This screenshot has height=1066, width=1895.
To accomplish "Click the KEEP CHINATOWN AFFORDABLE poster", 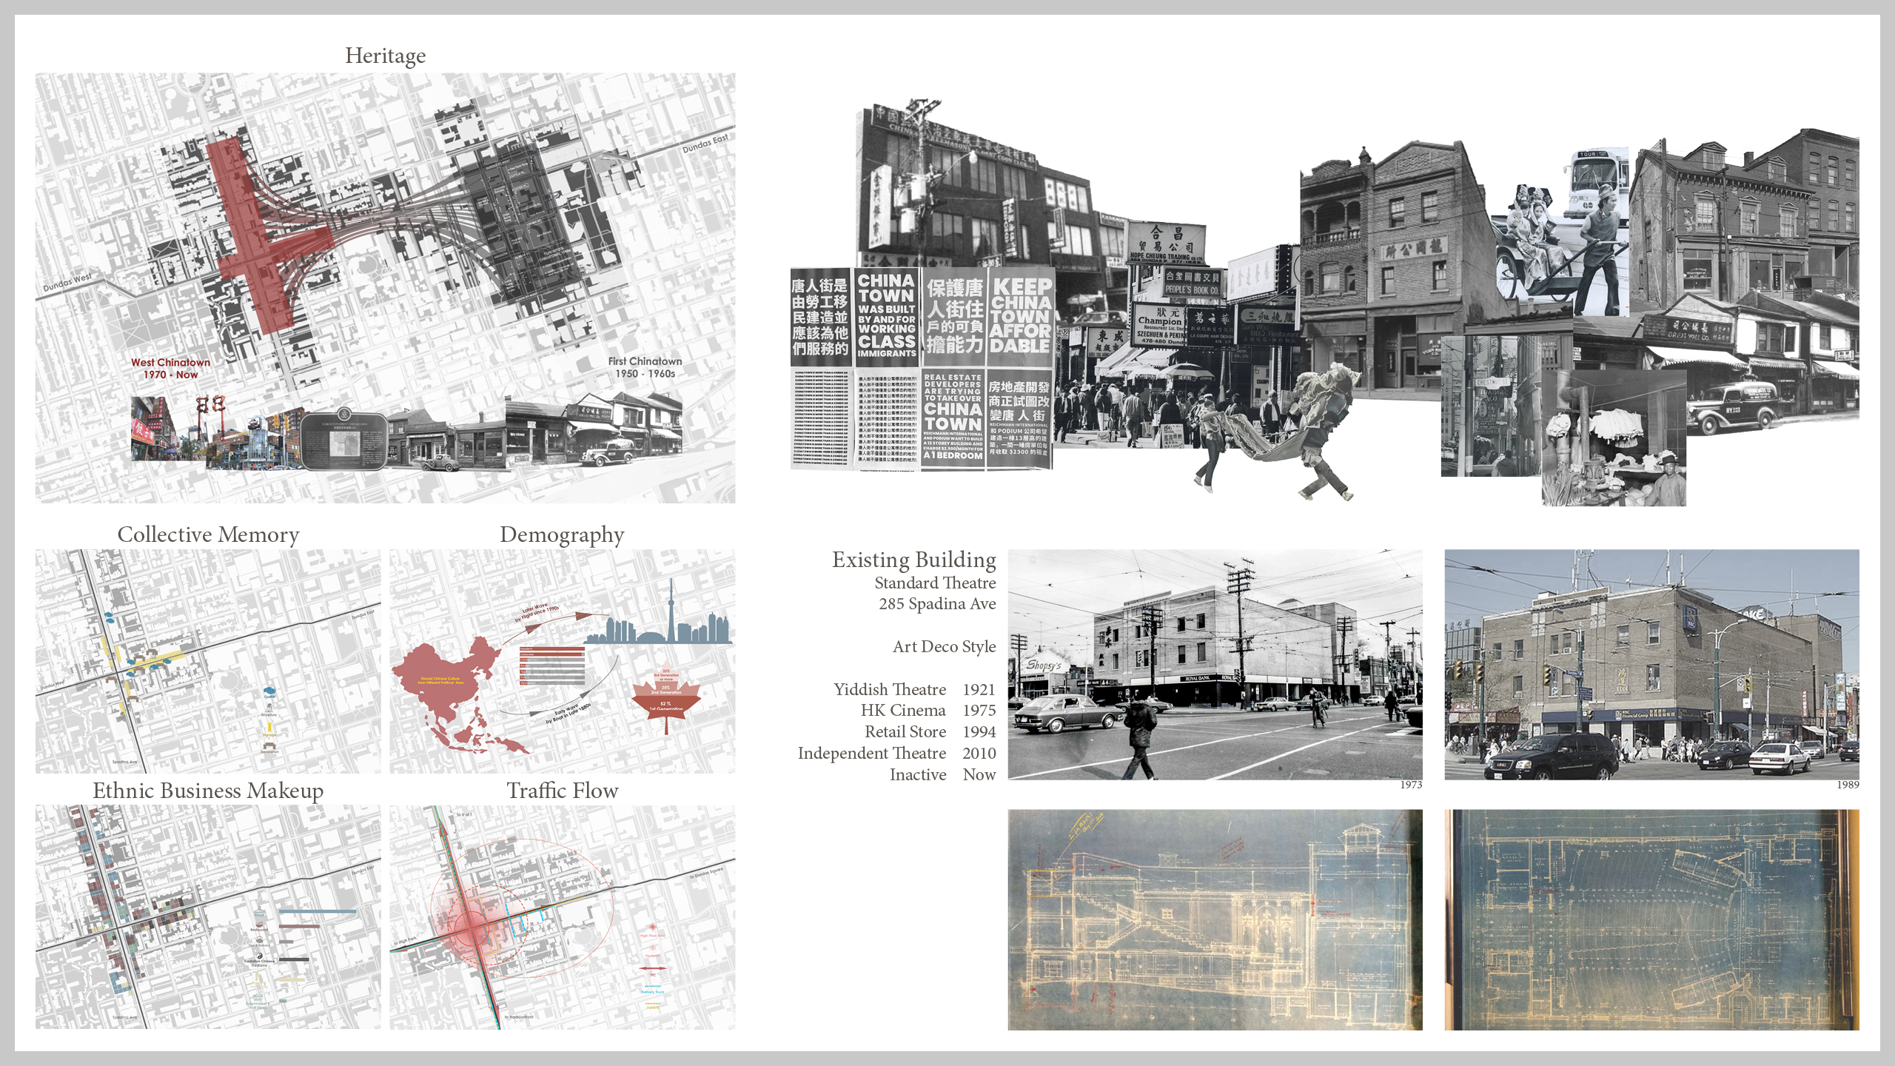I will pyautogui.click(x=1020, y=316).
